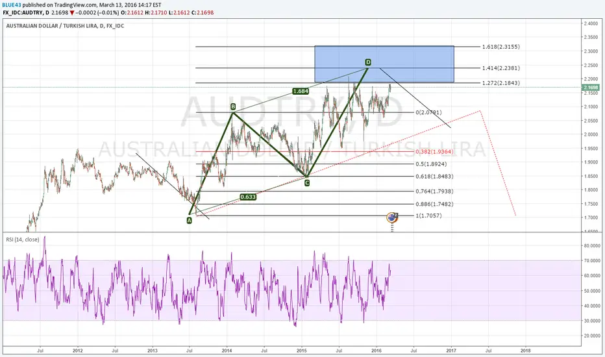Click the 1.8000 price axis label
The height and width of the screenshot is (357, 605).
tap(591, 190)
